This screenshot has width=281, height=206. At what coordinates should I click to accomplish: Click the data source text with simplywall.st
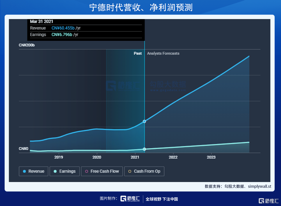[238, 186]
